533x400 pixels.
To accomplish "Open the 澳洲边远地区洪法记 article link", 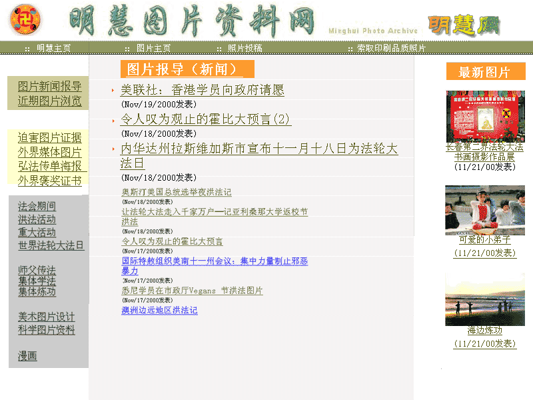I will 159,310.
